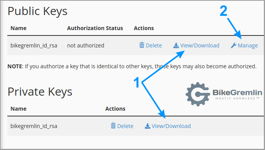The image size is (265, 150).
Task: Open Manage link for the public key
Action: click(248, 46)
